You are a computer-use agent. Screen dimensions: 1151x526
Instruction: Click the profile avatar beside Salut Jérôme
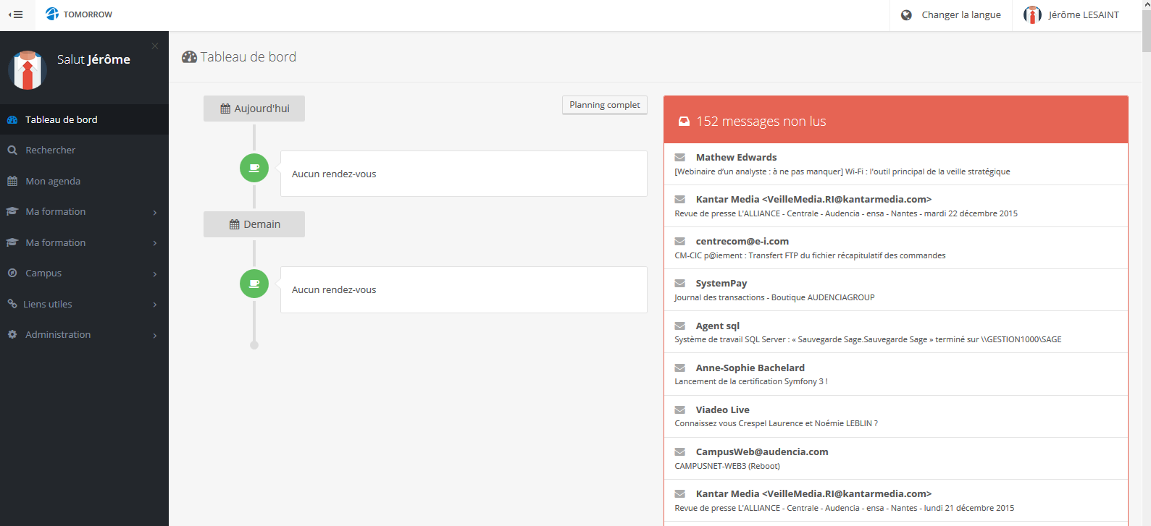(x=28, y=70)
